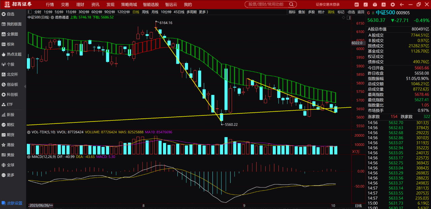This screenshot has width=431, height=209.
Task: Toggle the panel layout square beside 分时
Action: (x=30, y=12)
